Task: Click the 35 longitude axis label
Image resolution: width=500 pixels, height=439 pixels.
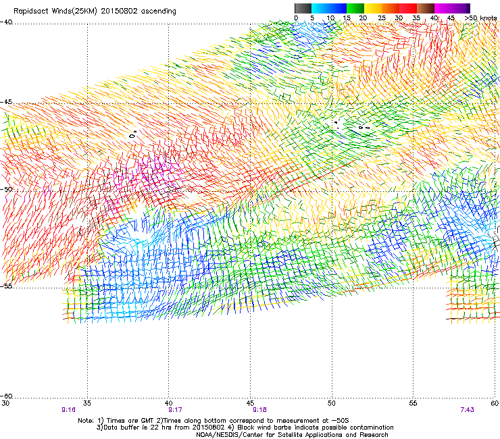Action: click(87, 403)
